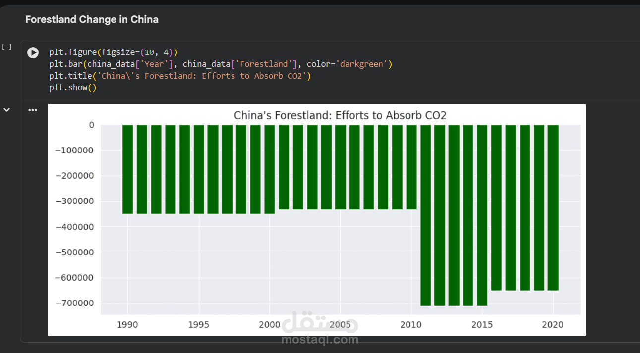Click the 2015 x-axis tick label
Screen dimensions: 640x353
pos(482,325)
